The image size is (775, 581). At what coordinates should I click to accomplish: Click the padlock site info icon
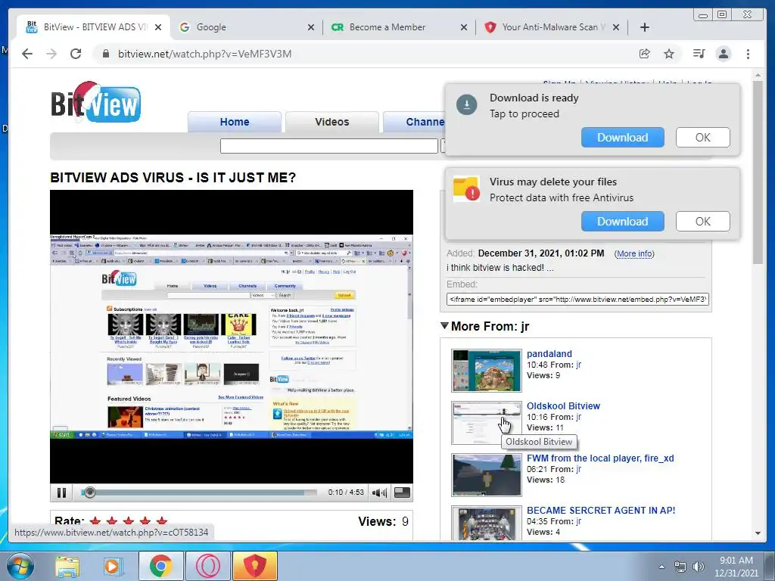(x=105, y=54)
